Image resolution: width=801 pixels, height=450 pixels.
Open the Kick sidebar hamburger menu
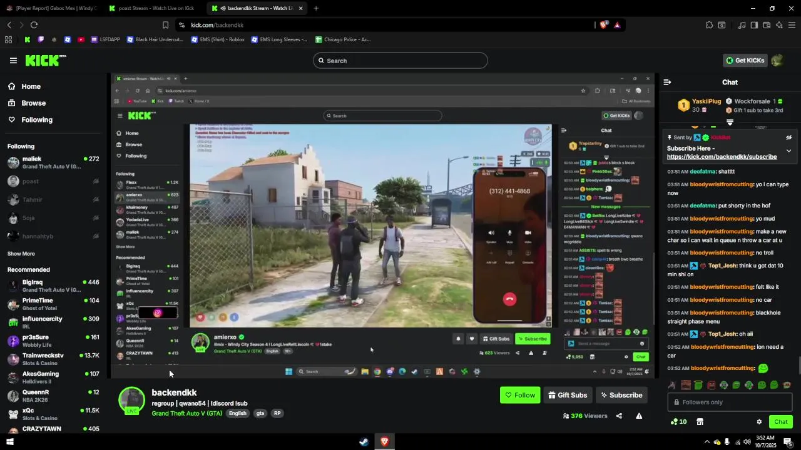click(x=13, y=61)
